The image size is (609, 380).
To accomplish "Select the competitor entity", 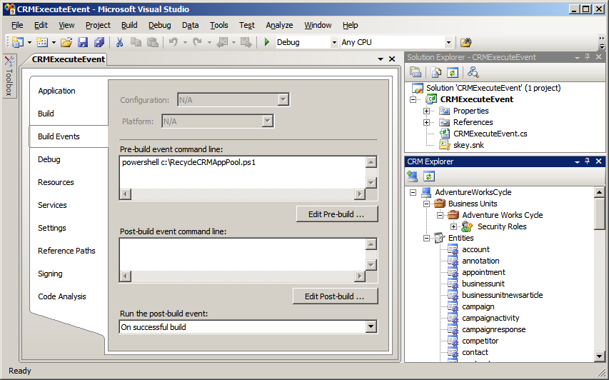I will coord(480,341).
